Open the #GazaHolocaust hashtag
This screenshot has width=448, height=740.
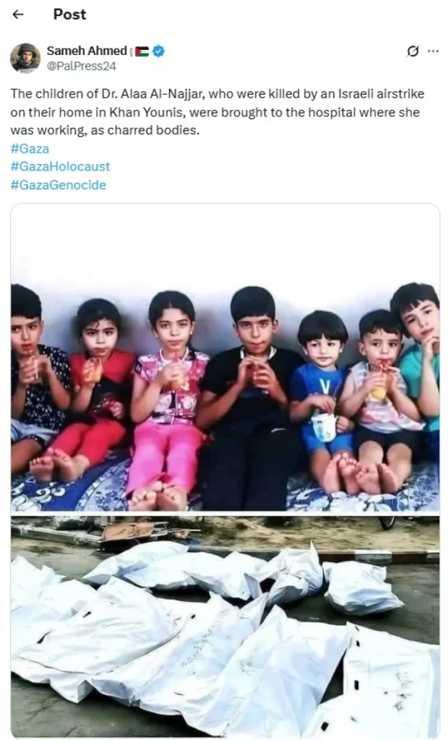coord(60,167)
